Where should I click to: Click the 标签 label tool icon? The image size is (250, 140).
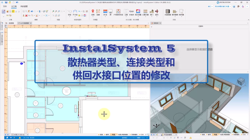click(70, 13)
